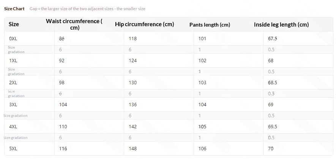The height and width of the screenshot is (159, 336).
Task: Click the waist value 116 cell
Action: (63, 149)
